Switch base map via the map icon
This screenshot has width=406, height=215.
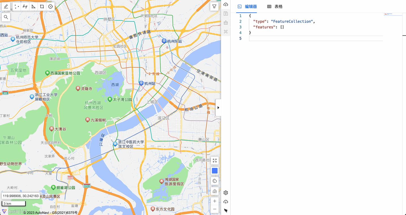pos(214,191)
